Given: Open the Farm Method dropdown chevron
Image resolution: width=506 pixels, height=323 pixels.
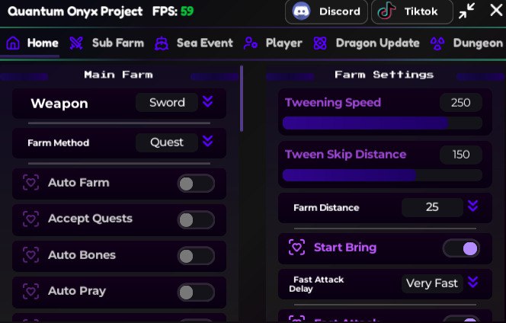Looking at the screenshot, I should 207,141.
